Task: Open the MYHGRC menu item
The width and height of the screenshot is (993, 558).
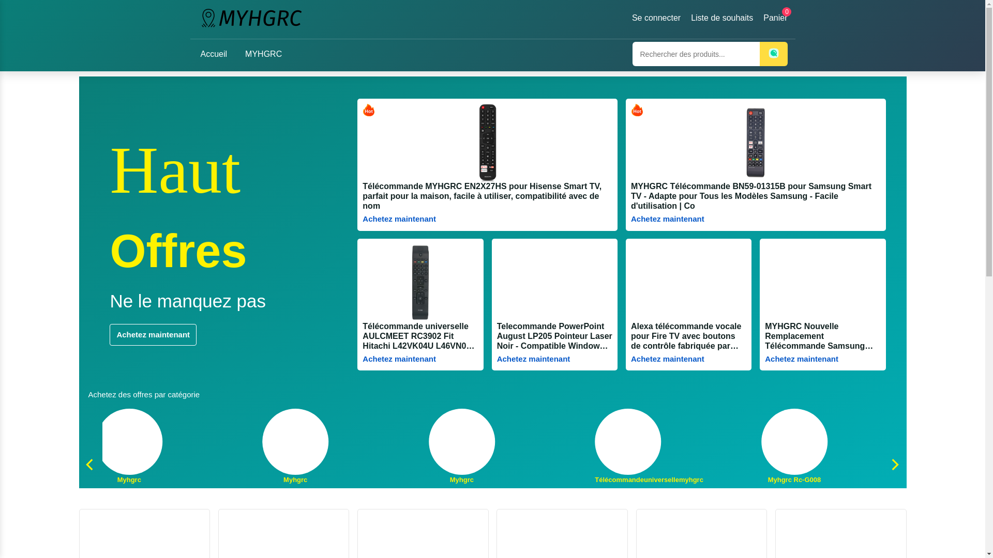Action: coord(263,54)
